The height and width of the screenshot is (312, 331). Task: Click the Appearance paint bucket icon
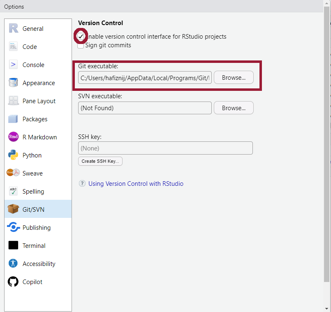click(14, 83)
